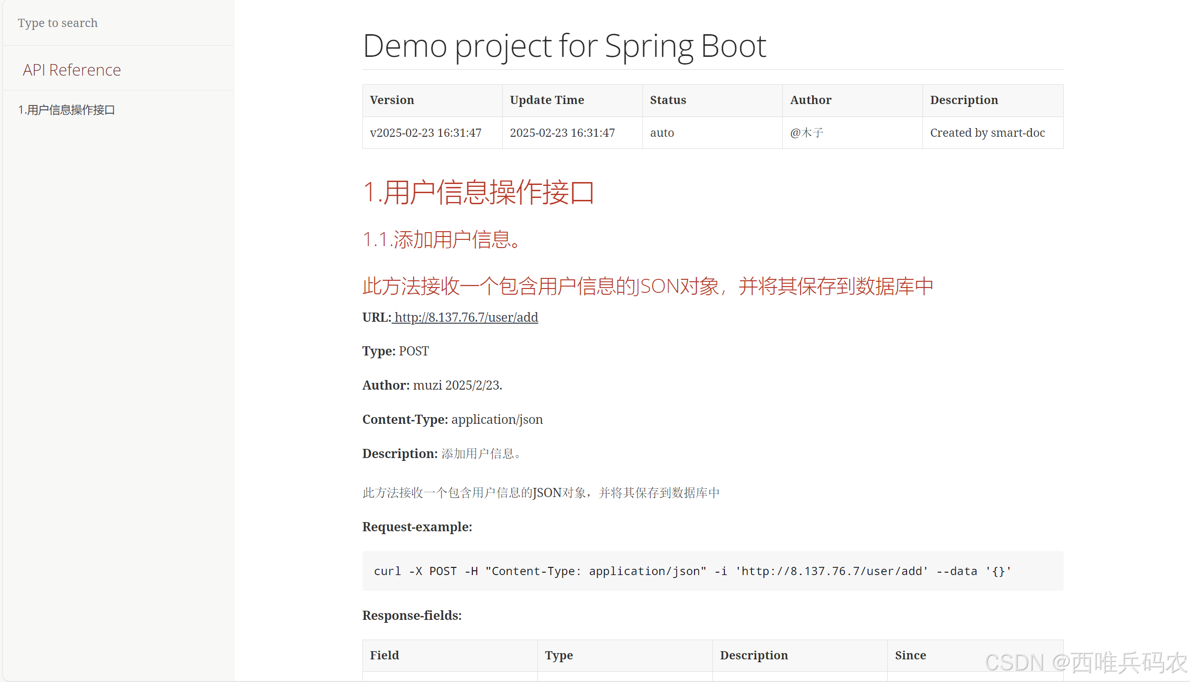The height and width of the screenshot is (682, 1190).
Task: Select the author cell @木子
Action: click(x=806, y=132)
